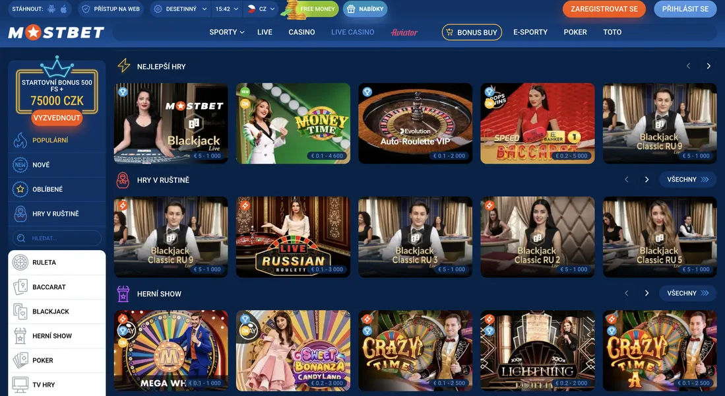The image size is (725, 396).
Task: Click the Baccarat card icon
Action: tap(20, 287)
